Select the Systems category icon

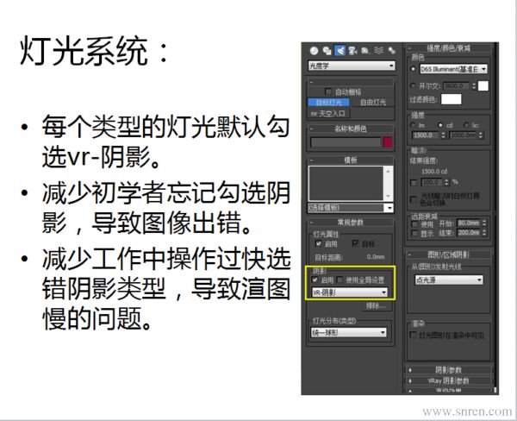tap(391, 50)
